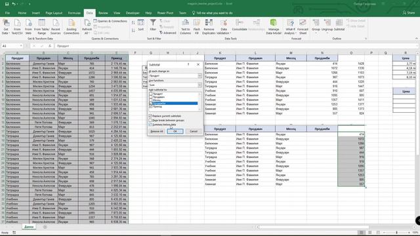420x236 pixels.
Task: Sort A to Z ascending
Action: coord(133,23)
